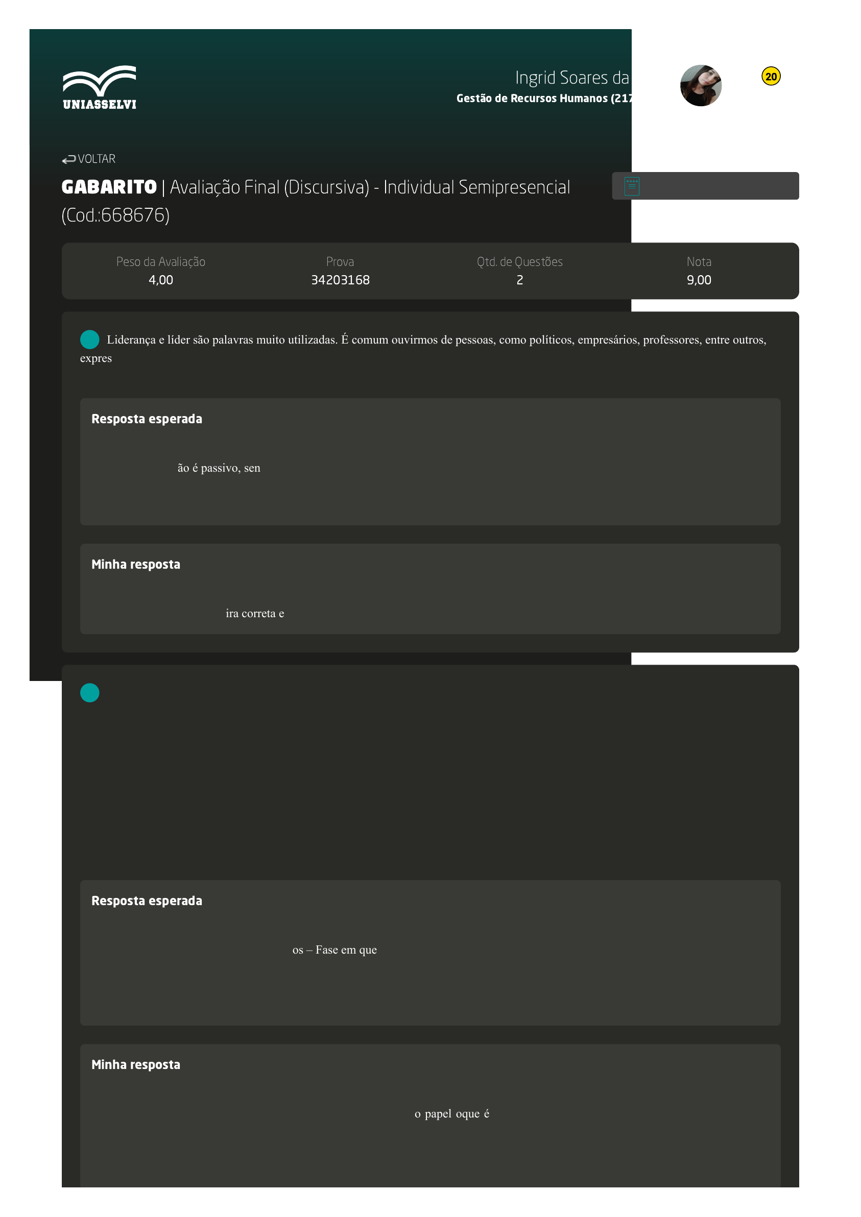Go back using the VOLTAR link
Image resolution: width=861 pixels, height=1217 pixels.
97,159
